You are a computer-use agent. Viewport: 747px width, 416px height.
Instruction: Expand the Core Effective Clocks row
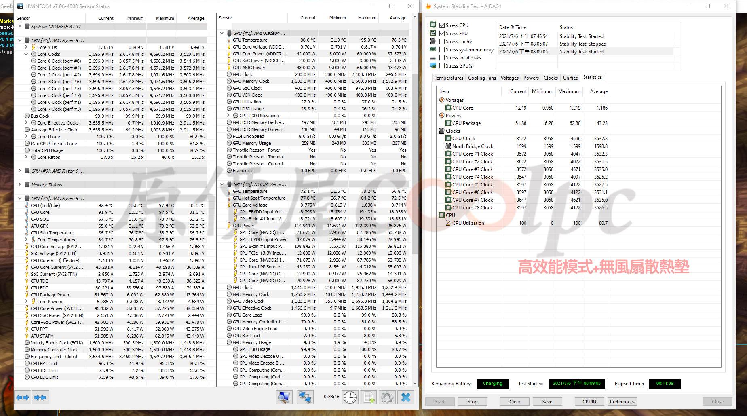[x=26, y=122]
